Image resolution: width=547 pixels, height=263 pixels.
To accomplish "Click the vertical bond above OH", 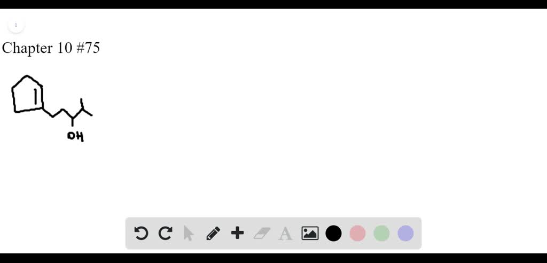I will coord(73,121).
